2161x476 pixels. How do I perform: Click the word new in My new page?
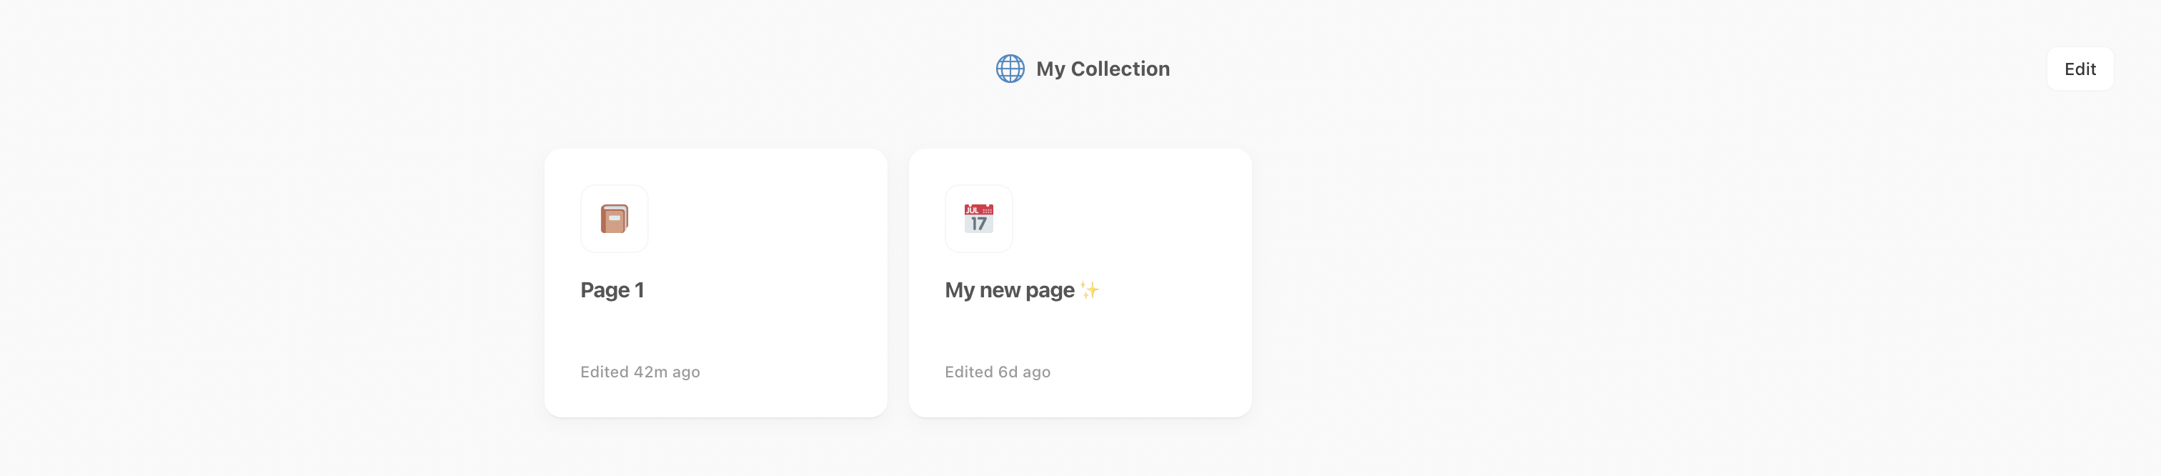pos(1000,290)
